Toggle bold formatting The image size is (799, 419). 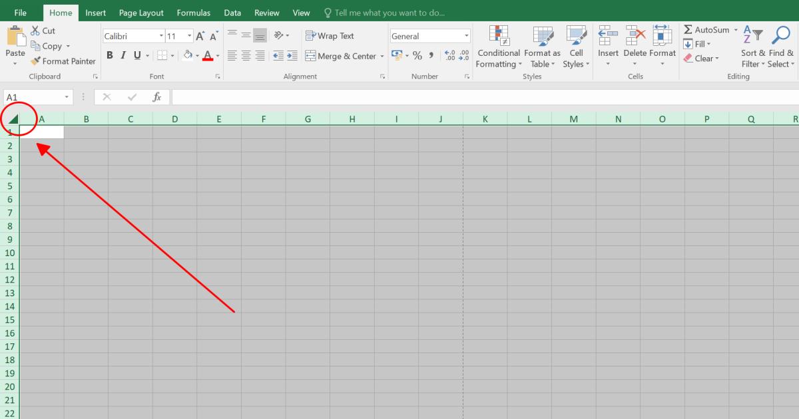110,56
